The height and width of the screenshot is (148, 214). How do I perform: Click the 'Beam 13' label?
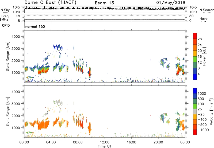104,3
